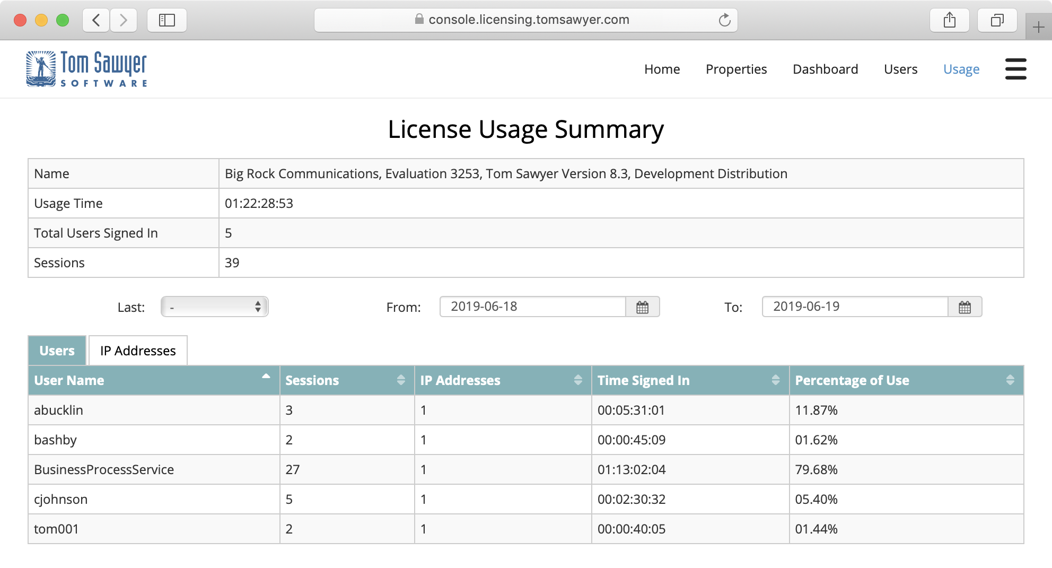Click the Usage Time value 01:22:28:53
The image size is (1052, 568).
click(259, 203)
